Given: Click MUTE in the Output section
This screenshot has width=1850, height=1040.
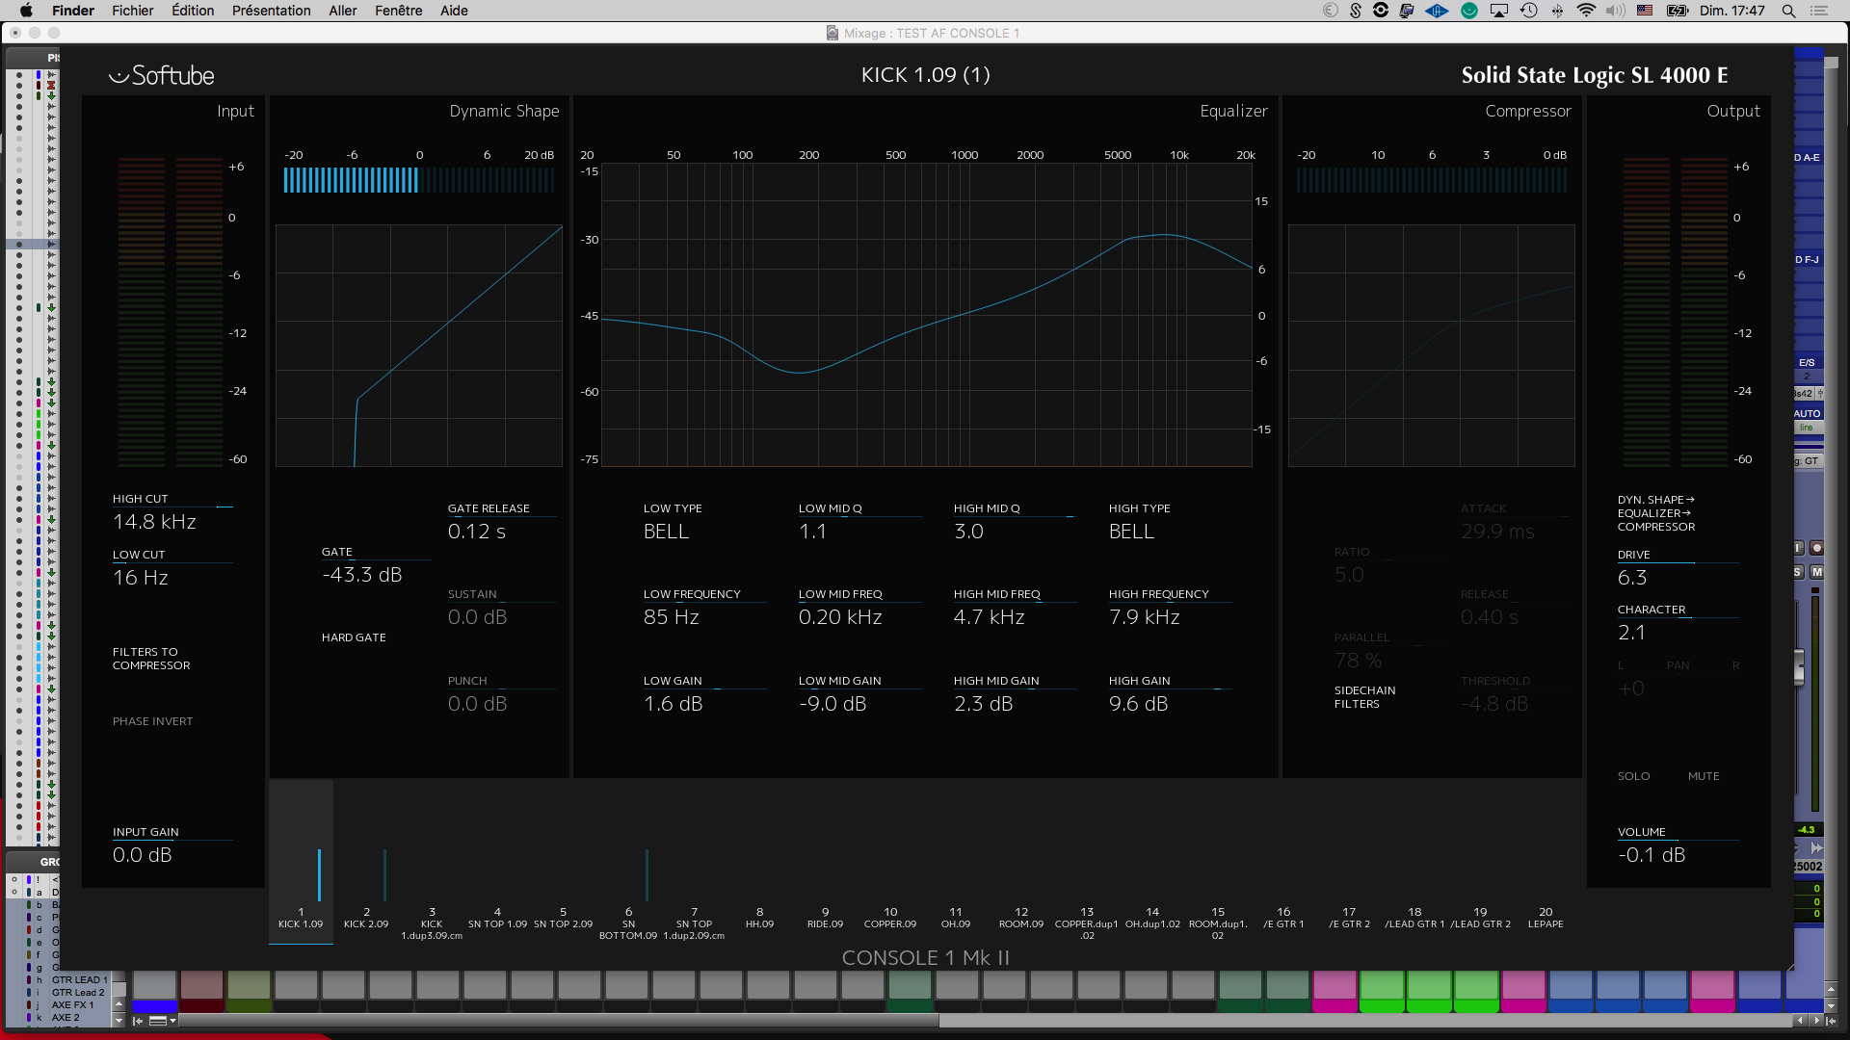Looking at the screenshot, I should point(1704,775).
